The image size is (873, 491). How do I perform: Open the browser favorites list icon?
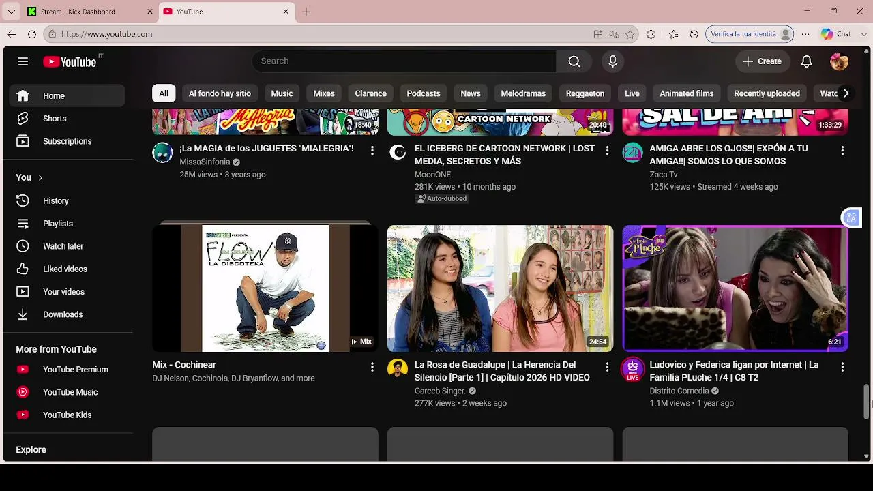pyautogui.click(x=674, y=34)
